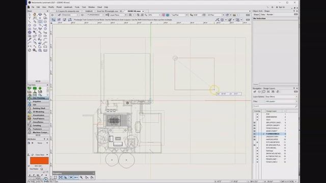
Task: Enable the Drop Shadow checkbox
Action: point(42,169)
